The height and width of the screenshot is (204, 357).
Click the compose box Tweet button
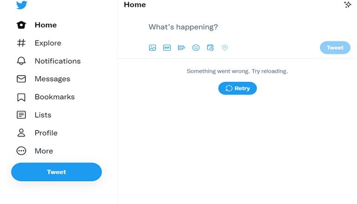pos(335,48)
